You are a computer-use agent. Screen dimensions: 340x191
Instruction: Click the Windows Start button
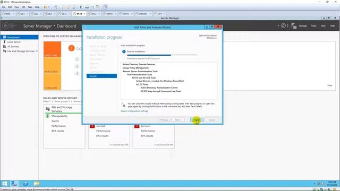tap(4, 184)
